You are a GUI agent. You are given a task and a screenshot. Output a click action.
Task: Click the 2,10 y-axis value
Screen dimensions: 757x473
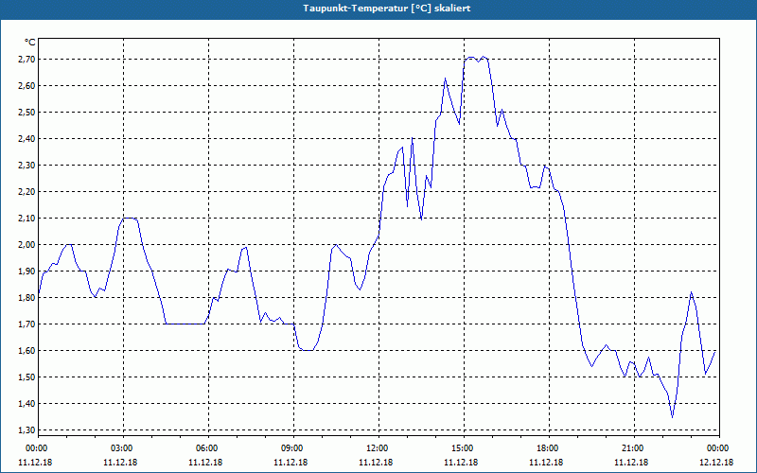(26, 219)
